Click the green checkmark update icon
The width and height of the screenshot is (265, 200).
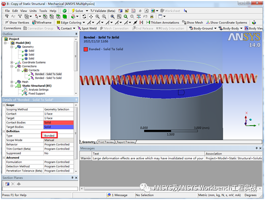coord(65,11)
